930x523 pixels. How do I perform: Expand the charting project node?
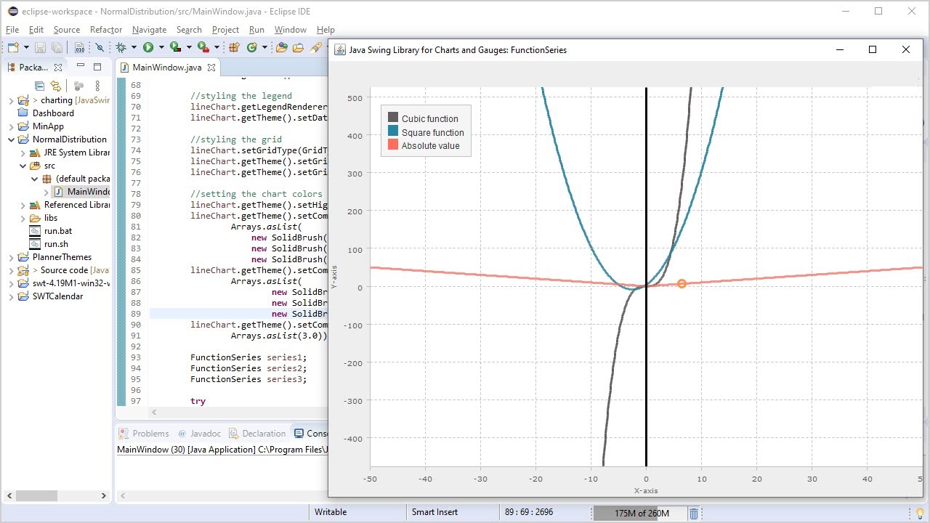click(x=12, y=100)
